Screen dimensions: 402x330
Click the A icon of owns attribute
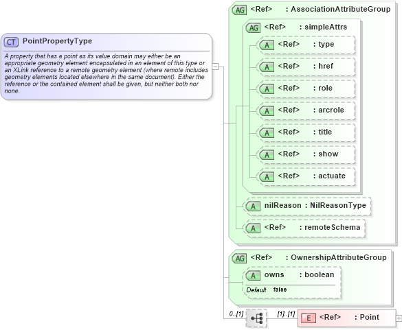253,276
